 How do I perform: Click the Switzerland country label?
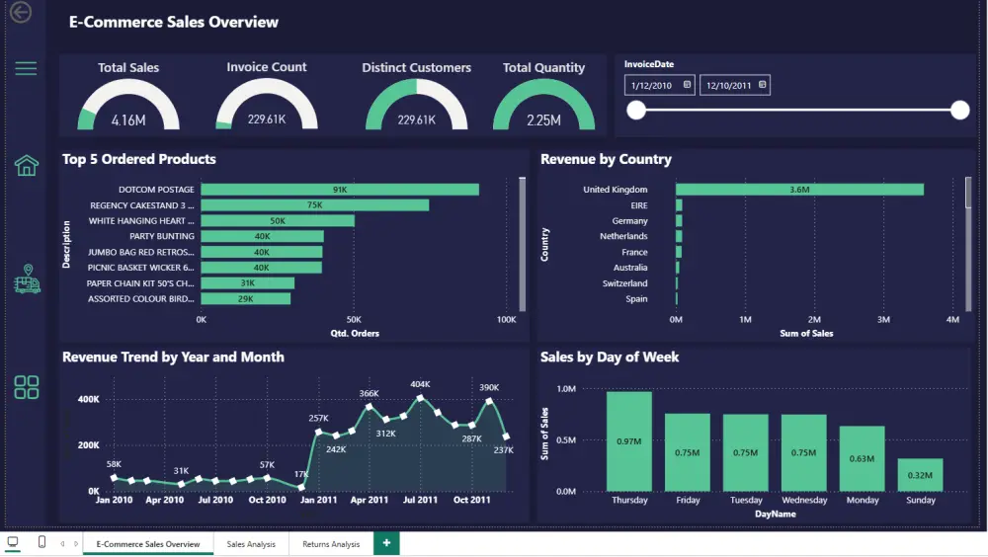(x=624, y=283)
